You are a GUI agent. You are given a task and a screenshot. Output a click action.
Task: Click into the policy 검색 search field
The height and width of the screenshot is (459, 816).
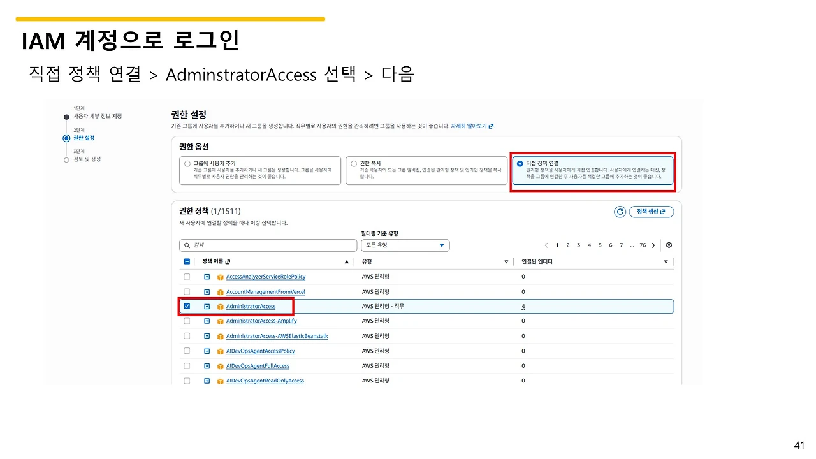click(268, 245)
